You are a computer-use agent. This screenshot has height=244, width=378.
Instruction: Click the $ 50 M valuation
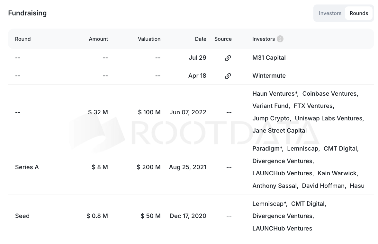coord(151,216)
